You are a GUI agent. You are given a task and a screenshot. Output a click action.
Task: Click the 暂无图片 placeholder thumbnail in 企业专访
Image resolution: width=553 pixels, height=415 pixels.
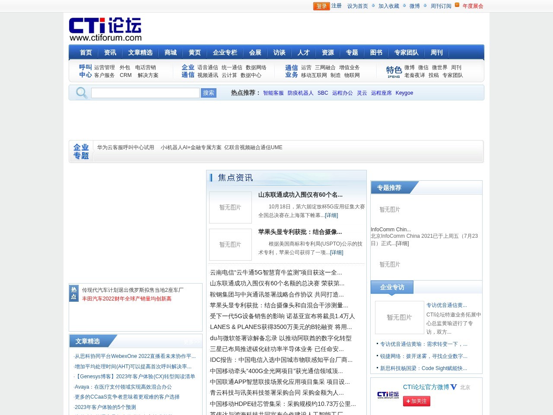pyautogui.click(x=399, y=317)
